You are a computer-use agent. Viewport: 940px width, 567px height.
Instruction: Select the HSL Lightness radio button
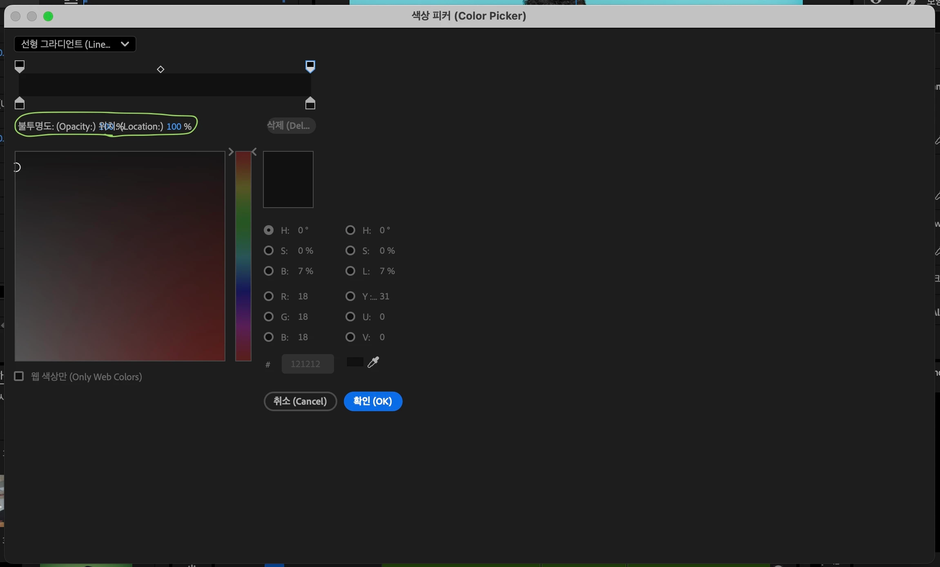click(350, 271)
